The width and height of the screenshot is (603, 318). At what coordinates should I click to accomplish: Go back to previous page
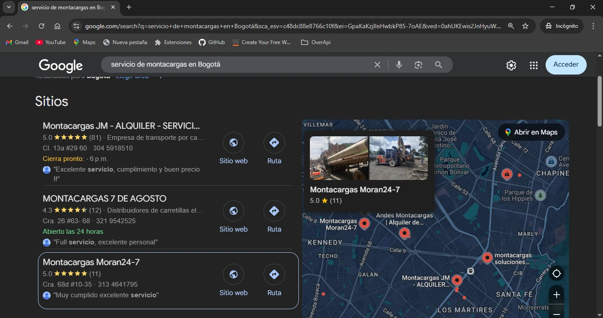(x=10, y=26)
